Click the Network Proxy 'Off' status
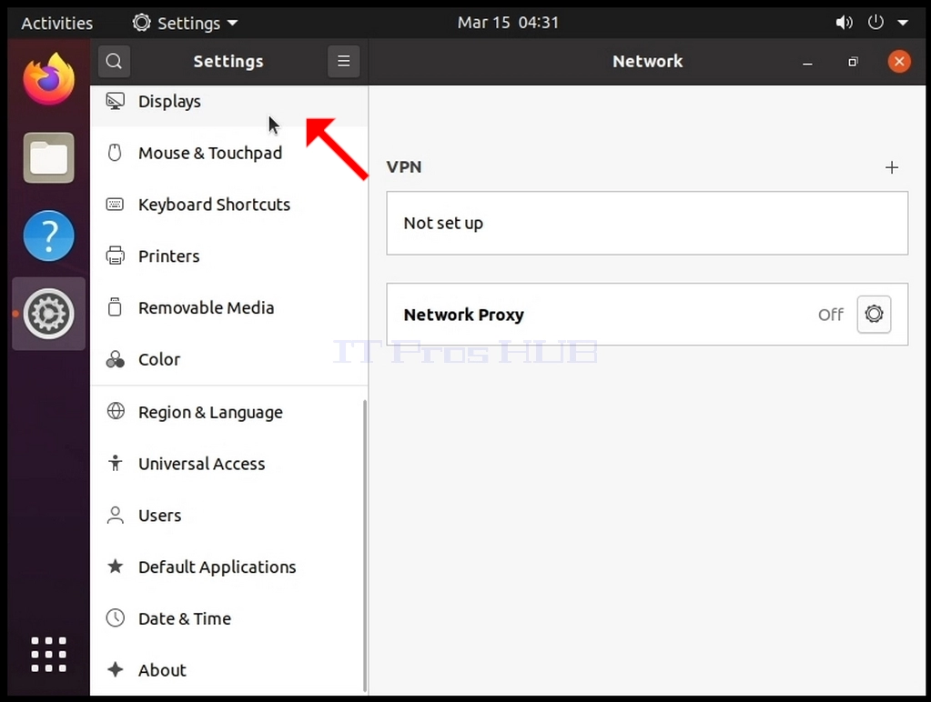The image size is (931, 702). coord(831,315)
